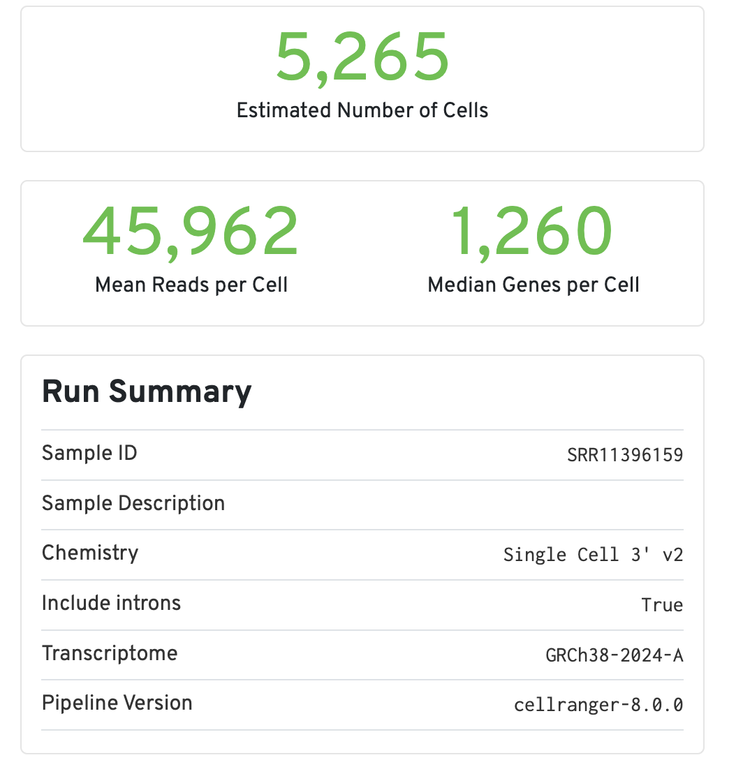Select the Sample ID row

click(x=89, y=453)
